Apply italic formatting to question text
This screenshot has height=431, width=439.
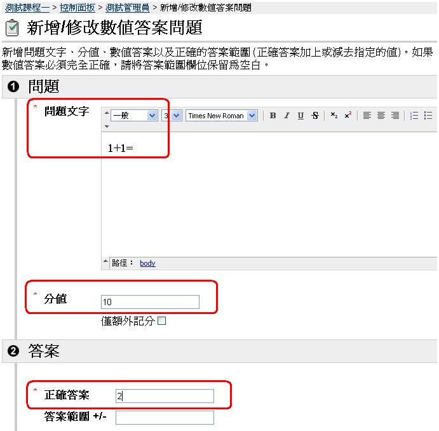pos(287,116)
